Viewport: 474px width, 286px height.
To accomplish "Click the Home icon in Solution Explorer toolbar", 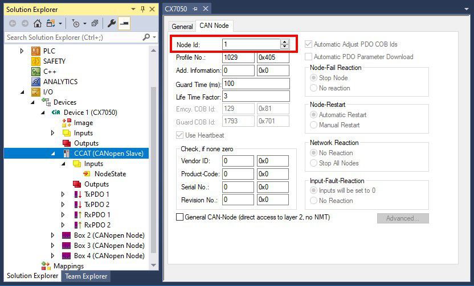I will 38,23.
